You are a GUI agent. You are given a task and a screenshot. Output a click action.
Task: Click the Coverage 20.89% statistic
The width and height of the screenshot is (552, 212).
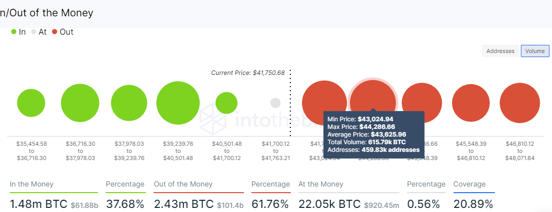(473, 204)
